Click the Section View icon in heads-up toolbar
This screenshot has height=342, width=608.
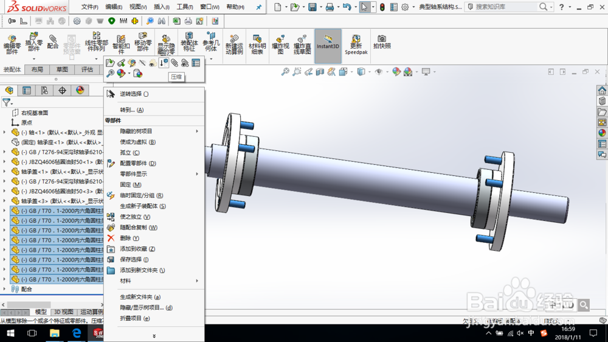pyautogui.click(x=320, y=72)
